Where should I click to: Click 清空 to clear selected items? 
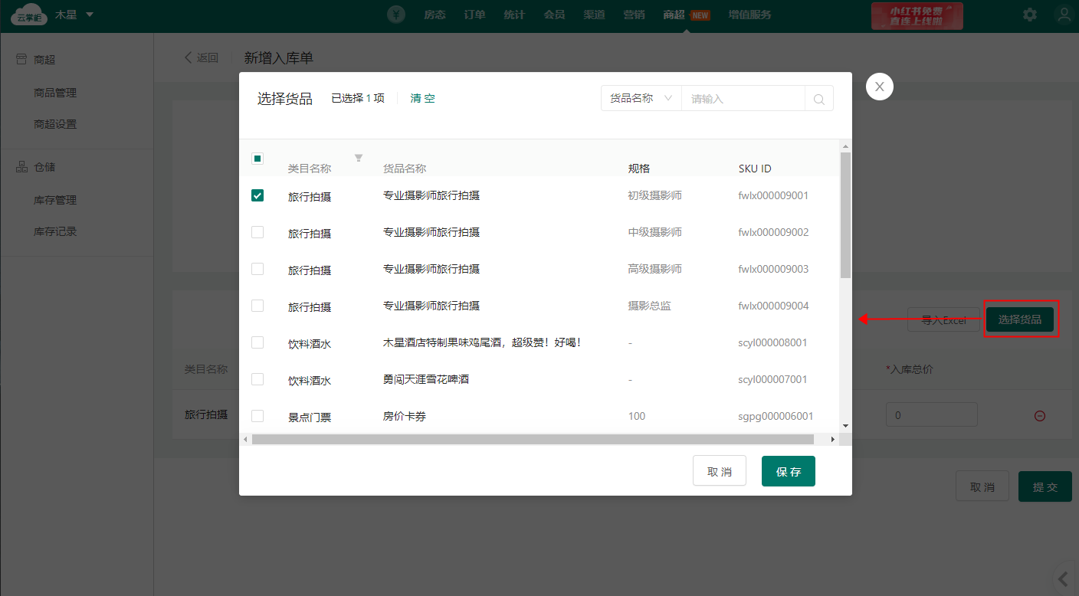pos(422,98)
